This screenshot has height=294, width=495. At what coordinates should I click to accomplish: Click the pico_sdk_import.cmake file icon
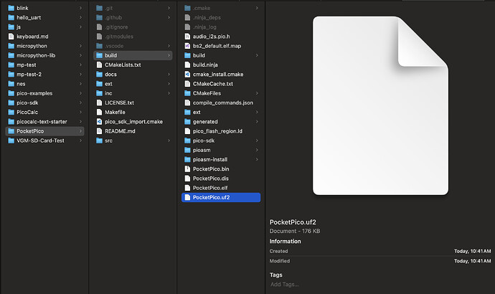click(99, 121)
